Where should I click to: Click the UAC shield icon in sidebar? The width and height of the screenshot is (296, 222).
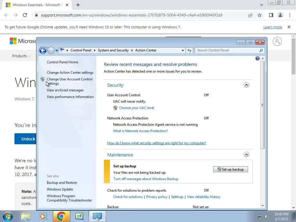[42, 79]
